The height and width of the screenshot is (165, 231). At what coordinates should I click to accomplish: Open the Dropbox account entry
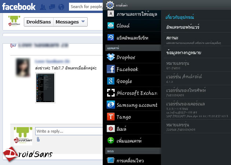(x=133, y=57)
